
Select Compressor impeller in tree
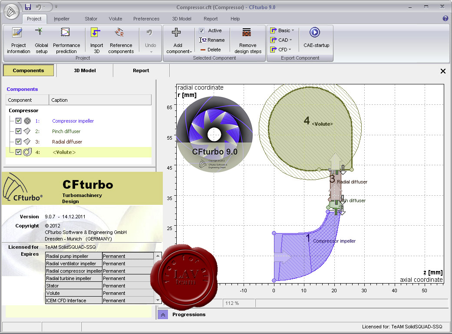(x=73, y=121)
